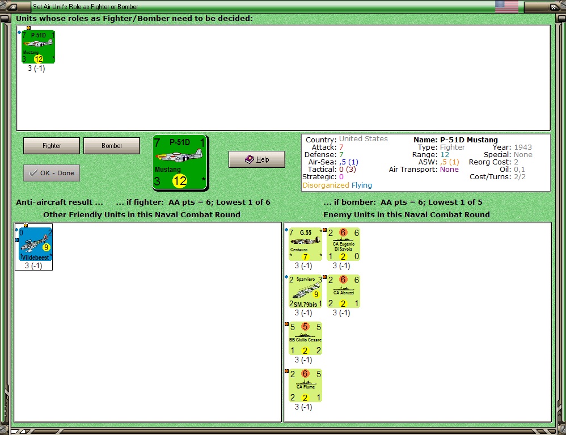Select the enemy BB Giulio Cesare battleship

pos(305,338)
